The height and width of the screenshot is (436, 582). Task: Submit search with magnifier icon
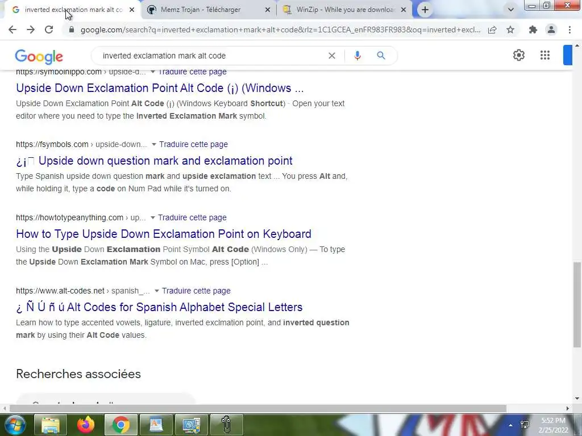(381, 56)
